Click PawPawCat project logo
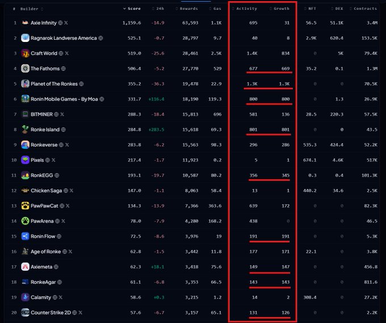This screenshot has width=386, height=323. [25, 206]
